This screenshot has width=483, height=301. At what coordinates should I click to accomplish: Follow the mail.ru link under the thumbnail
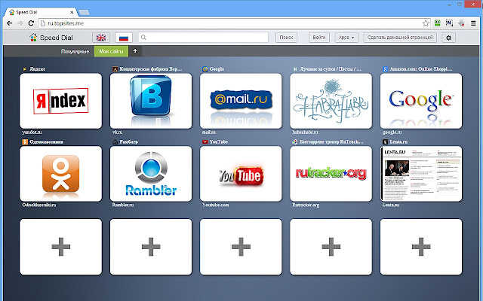[209, 132]
